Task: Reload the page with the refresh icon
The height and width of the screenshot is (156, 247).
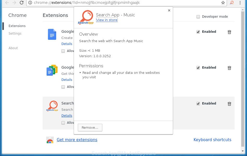Action: [x=22, y=3]
